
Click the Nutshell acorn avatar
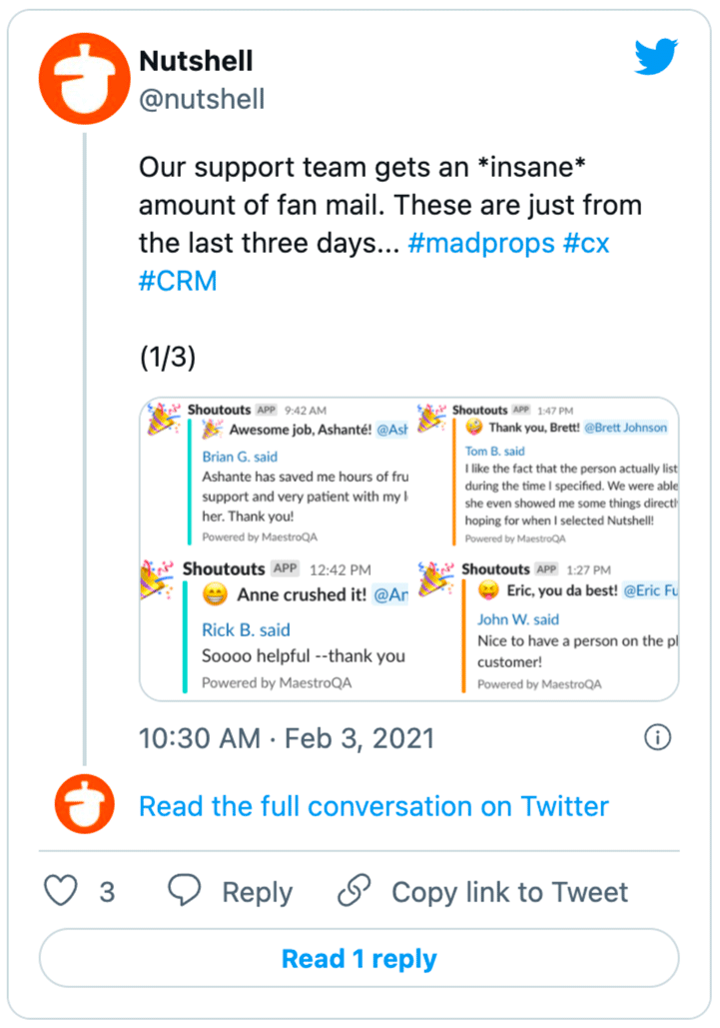[84, 78]
